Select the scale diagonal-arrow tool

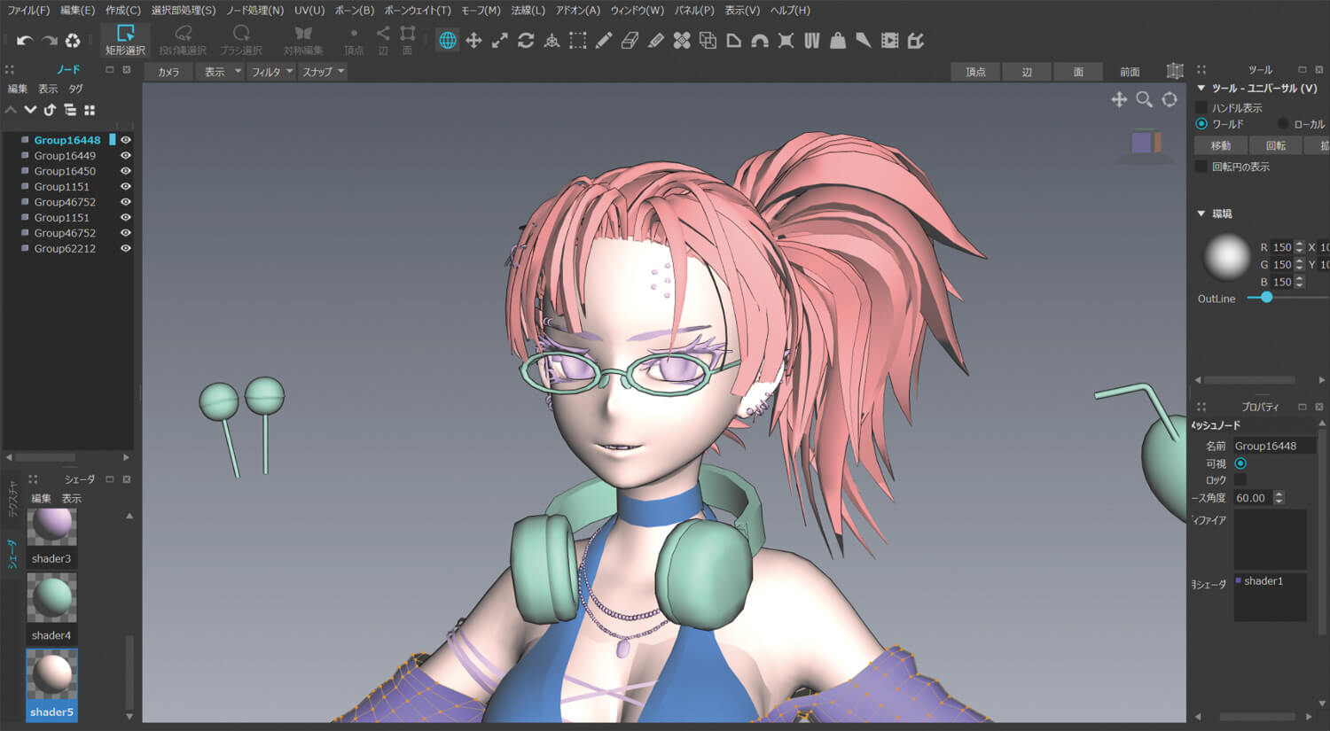[500, 40]
